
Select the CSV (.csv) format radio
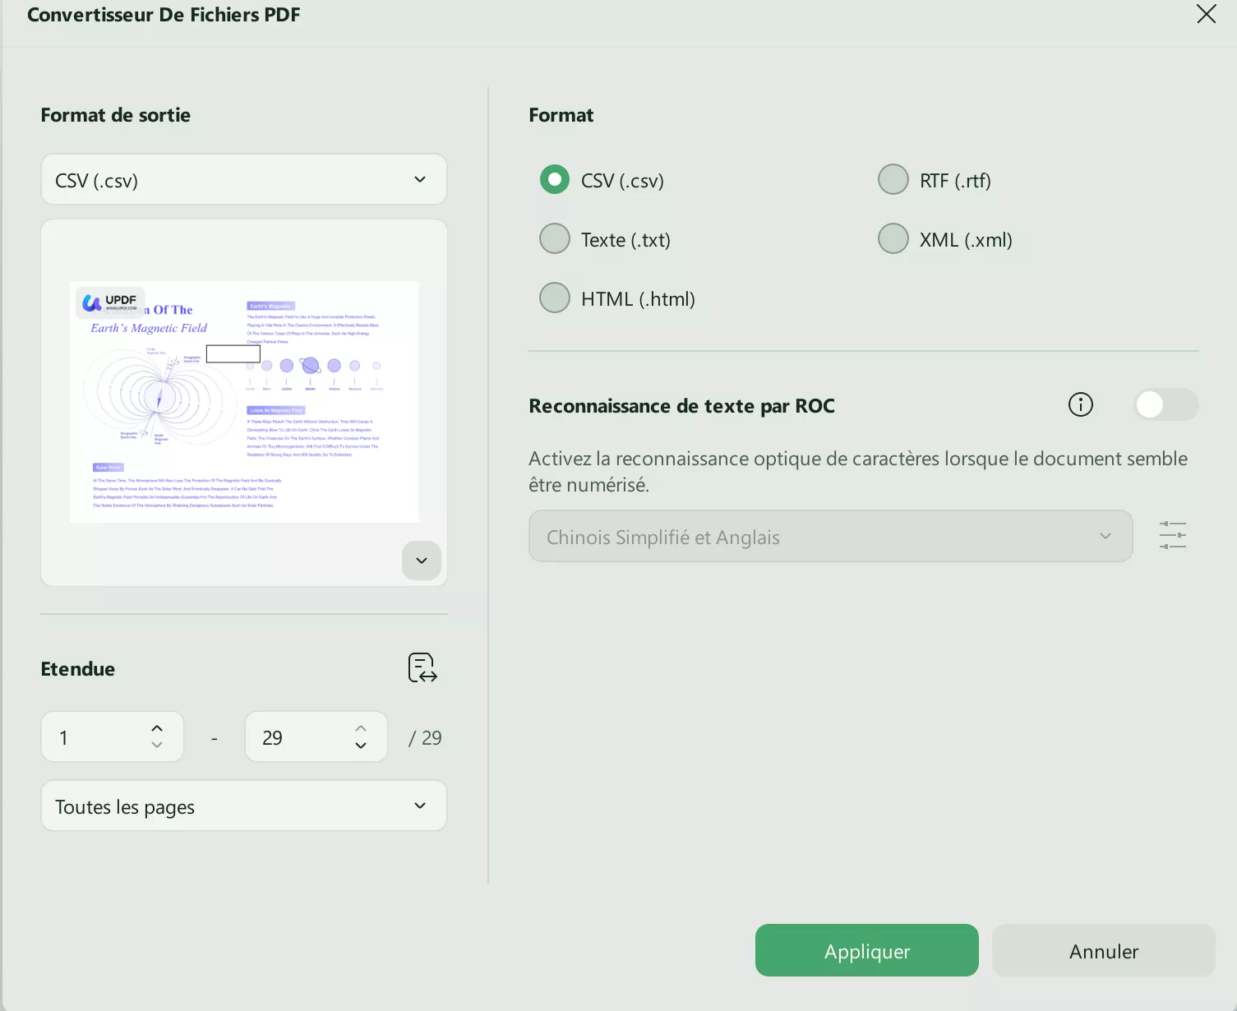tap(555, 179)
